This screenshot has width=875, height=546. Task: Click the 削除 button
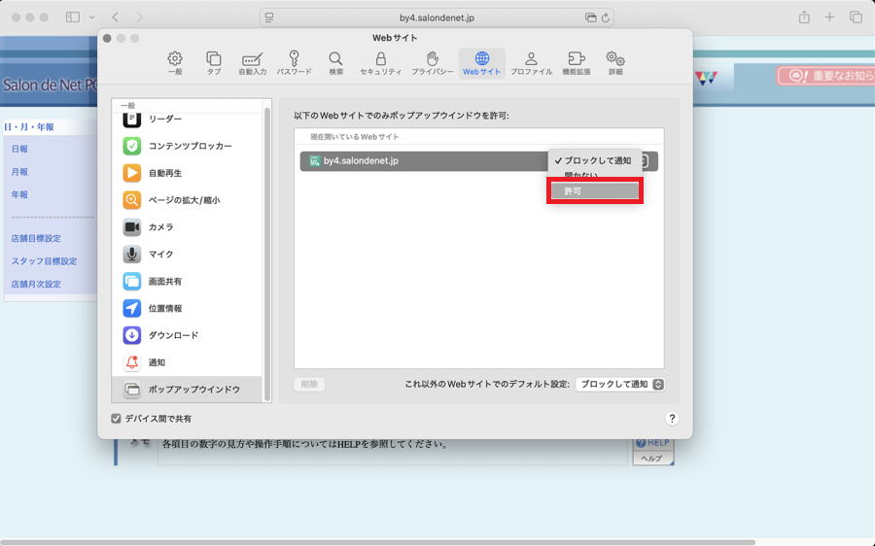pos(309,385)
